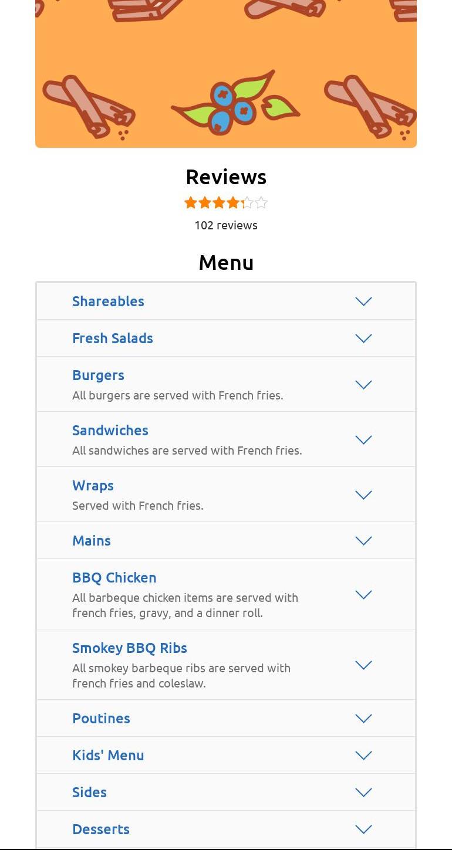Screen dimensions: 452x850
Task: Expand the Mains chevron icon
Action: pyautogui.click(x=364, y=541)
